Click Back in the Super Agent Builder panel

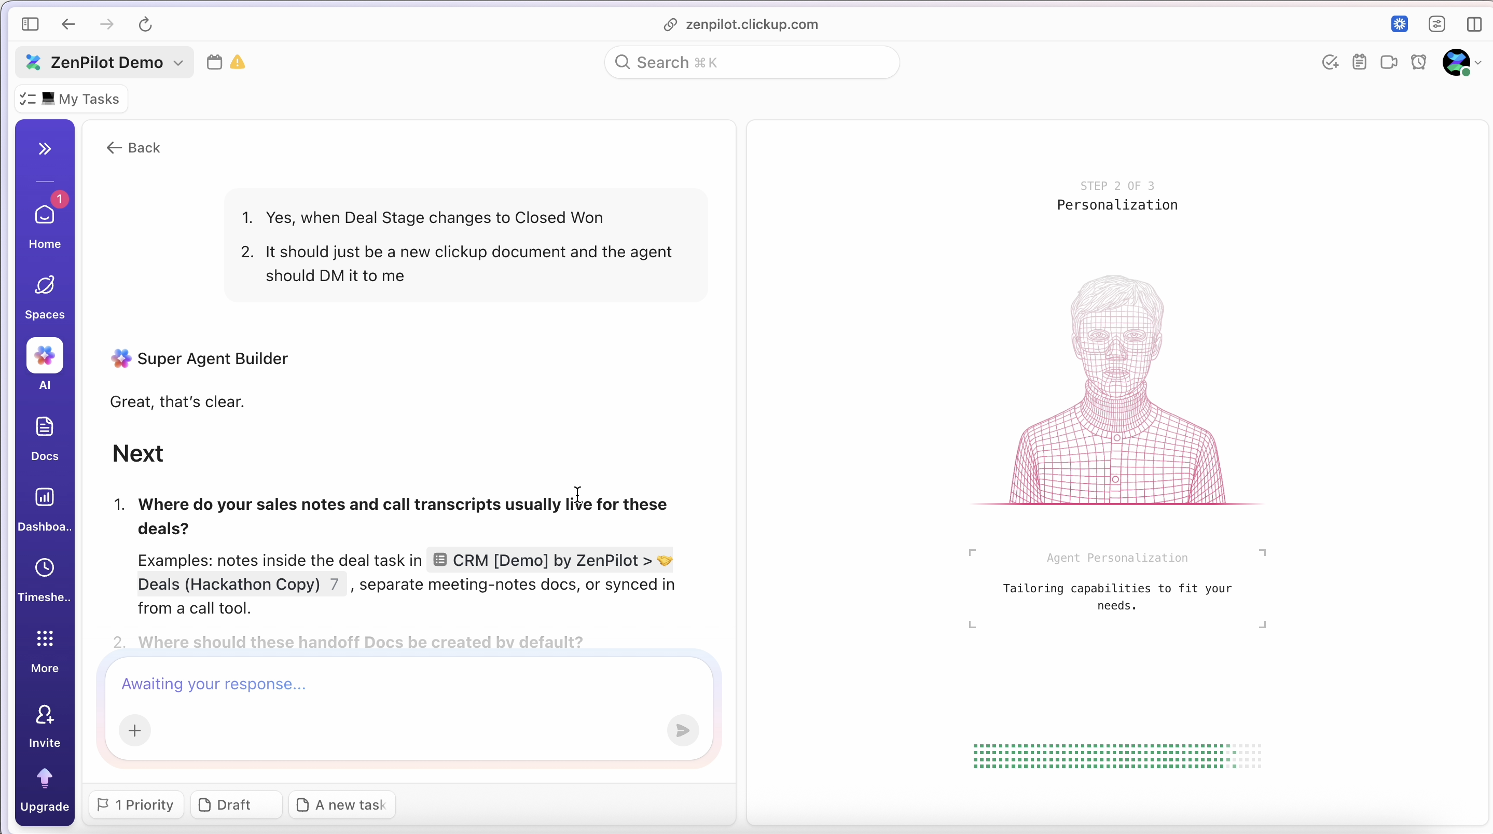tap(134, 148)
